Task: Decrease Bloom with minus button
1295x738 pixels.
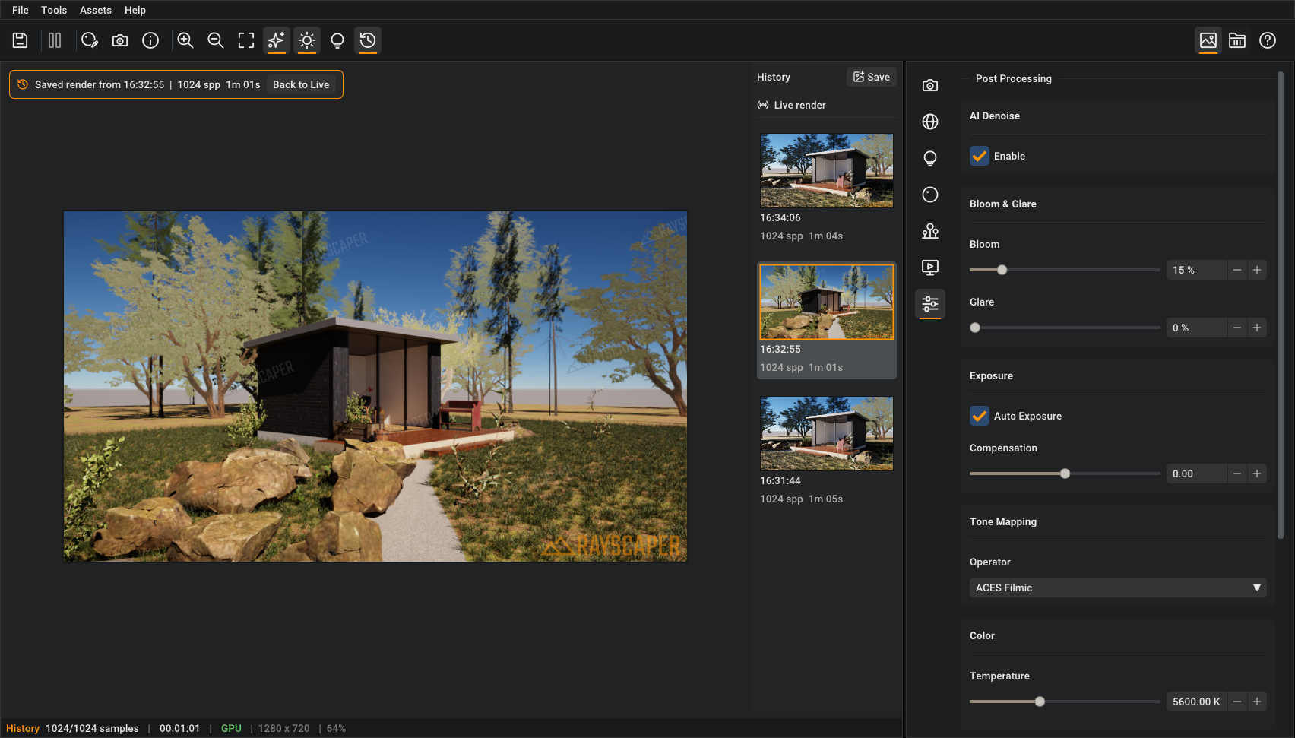Action: (1237, 270)
